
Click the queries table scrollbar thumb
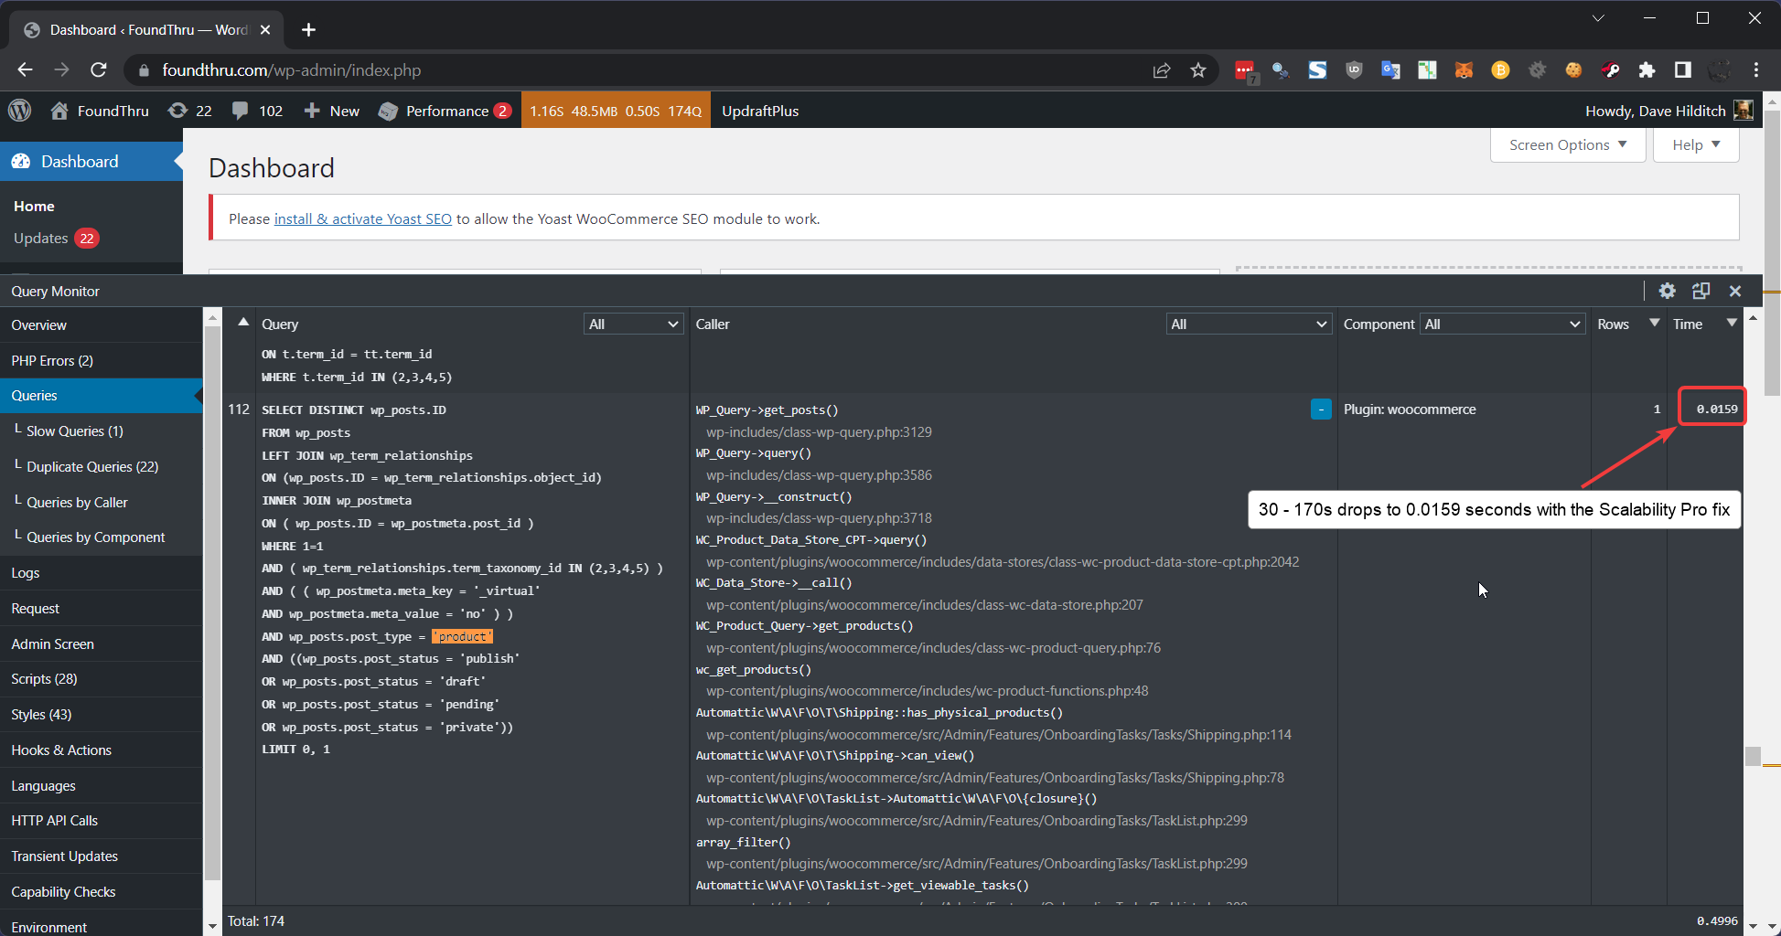coord(1753,756)
